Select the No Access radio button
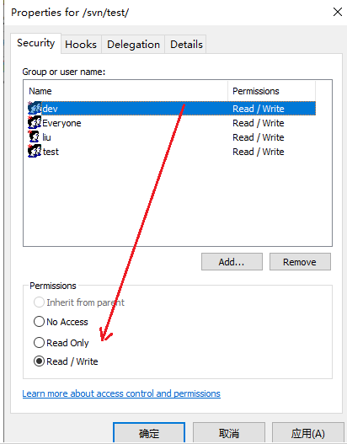347x444 pixels. click(x=39, y=322)
